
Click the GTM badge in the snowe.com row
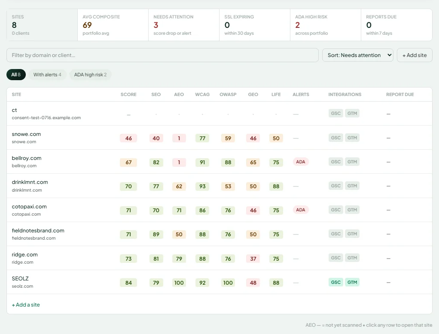pyautogui.click(x=352, y=138)
